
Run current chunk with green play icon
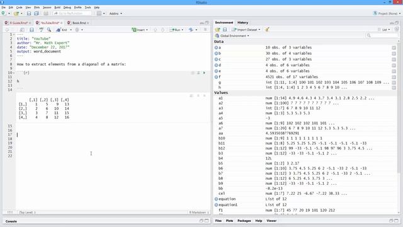pos(204,73)
